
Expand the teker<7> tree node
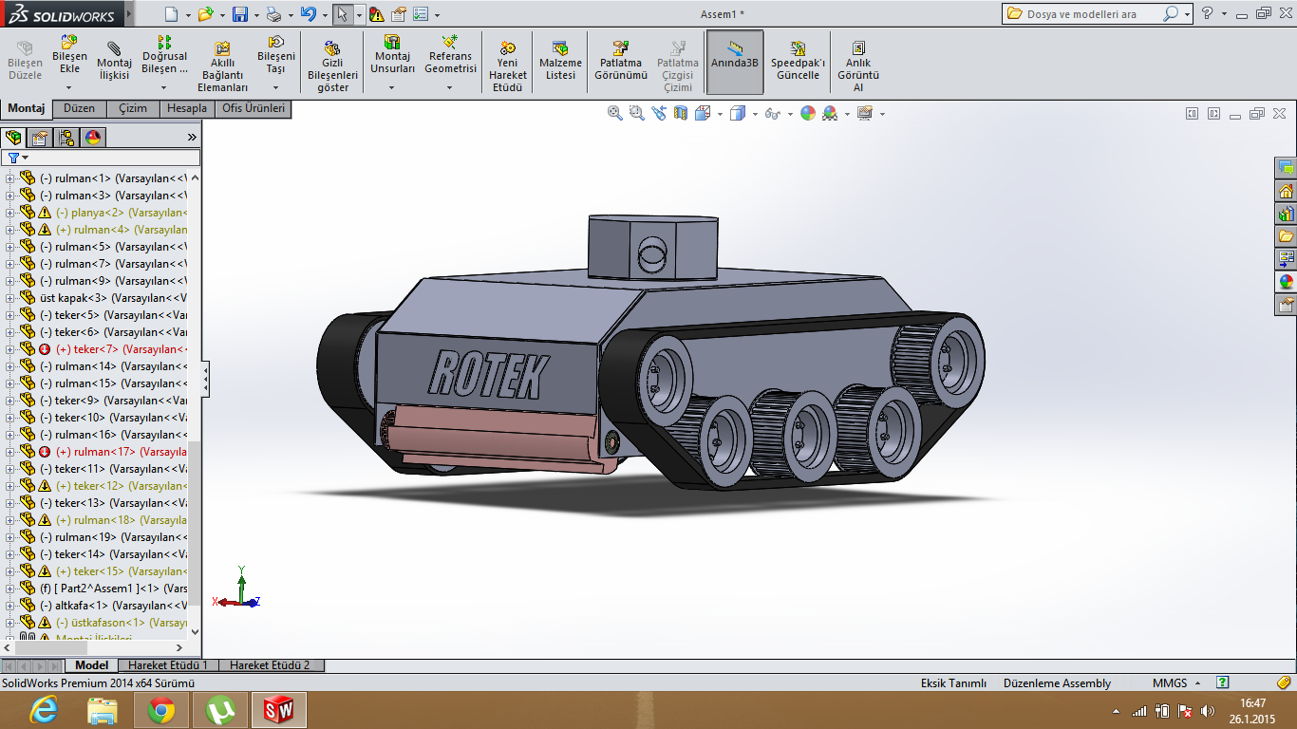(10, 349)
